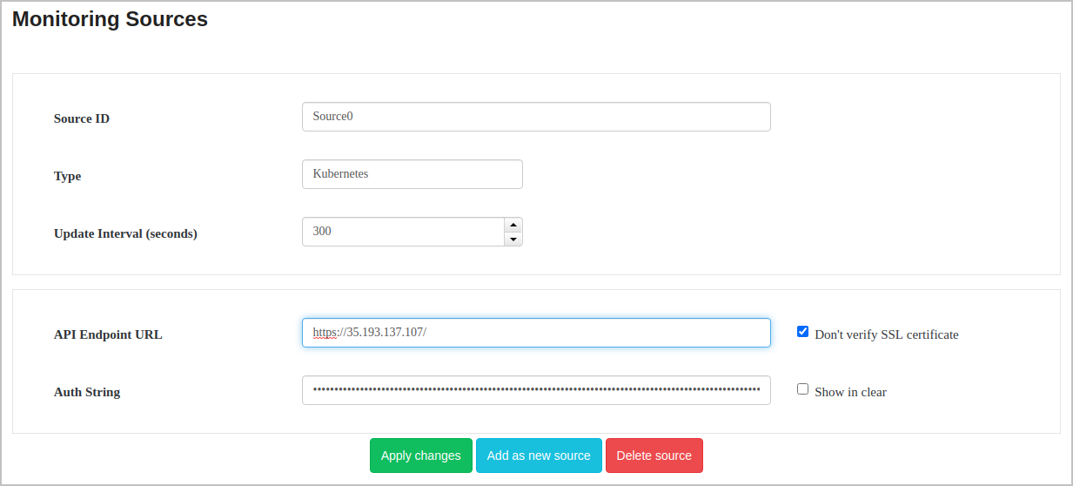Click the "Don't verify SSL certificate" label text
This screenshot has height=486, width=1073.
tap(886, 334)
